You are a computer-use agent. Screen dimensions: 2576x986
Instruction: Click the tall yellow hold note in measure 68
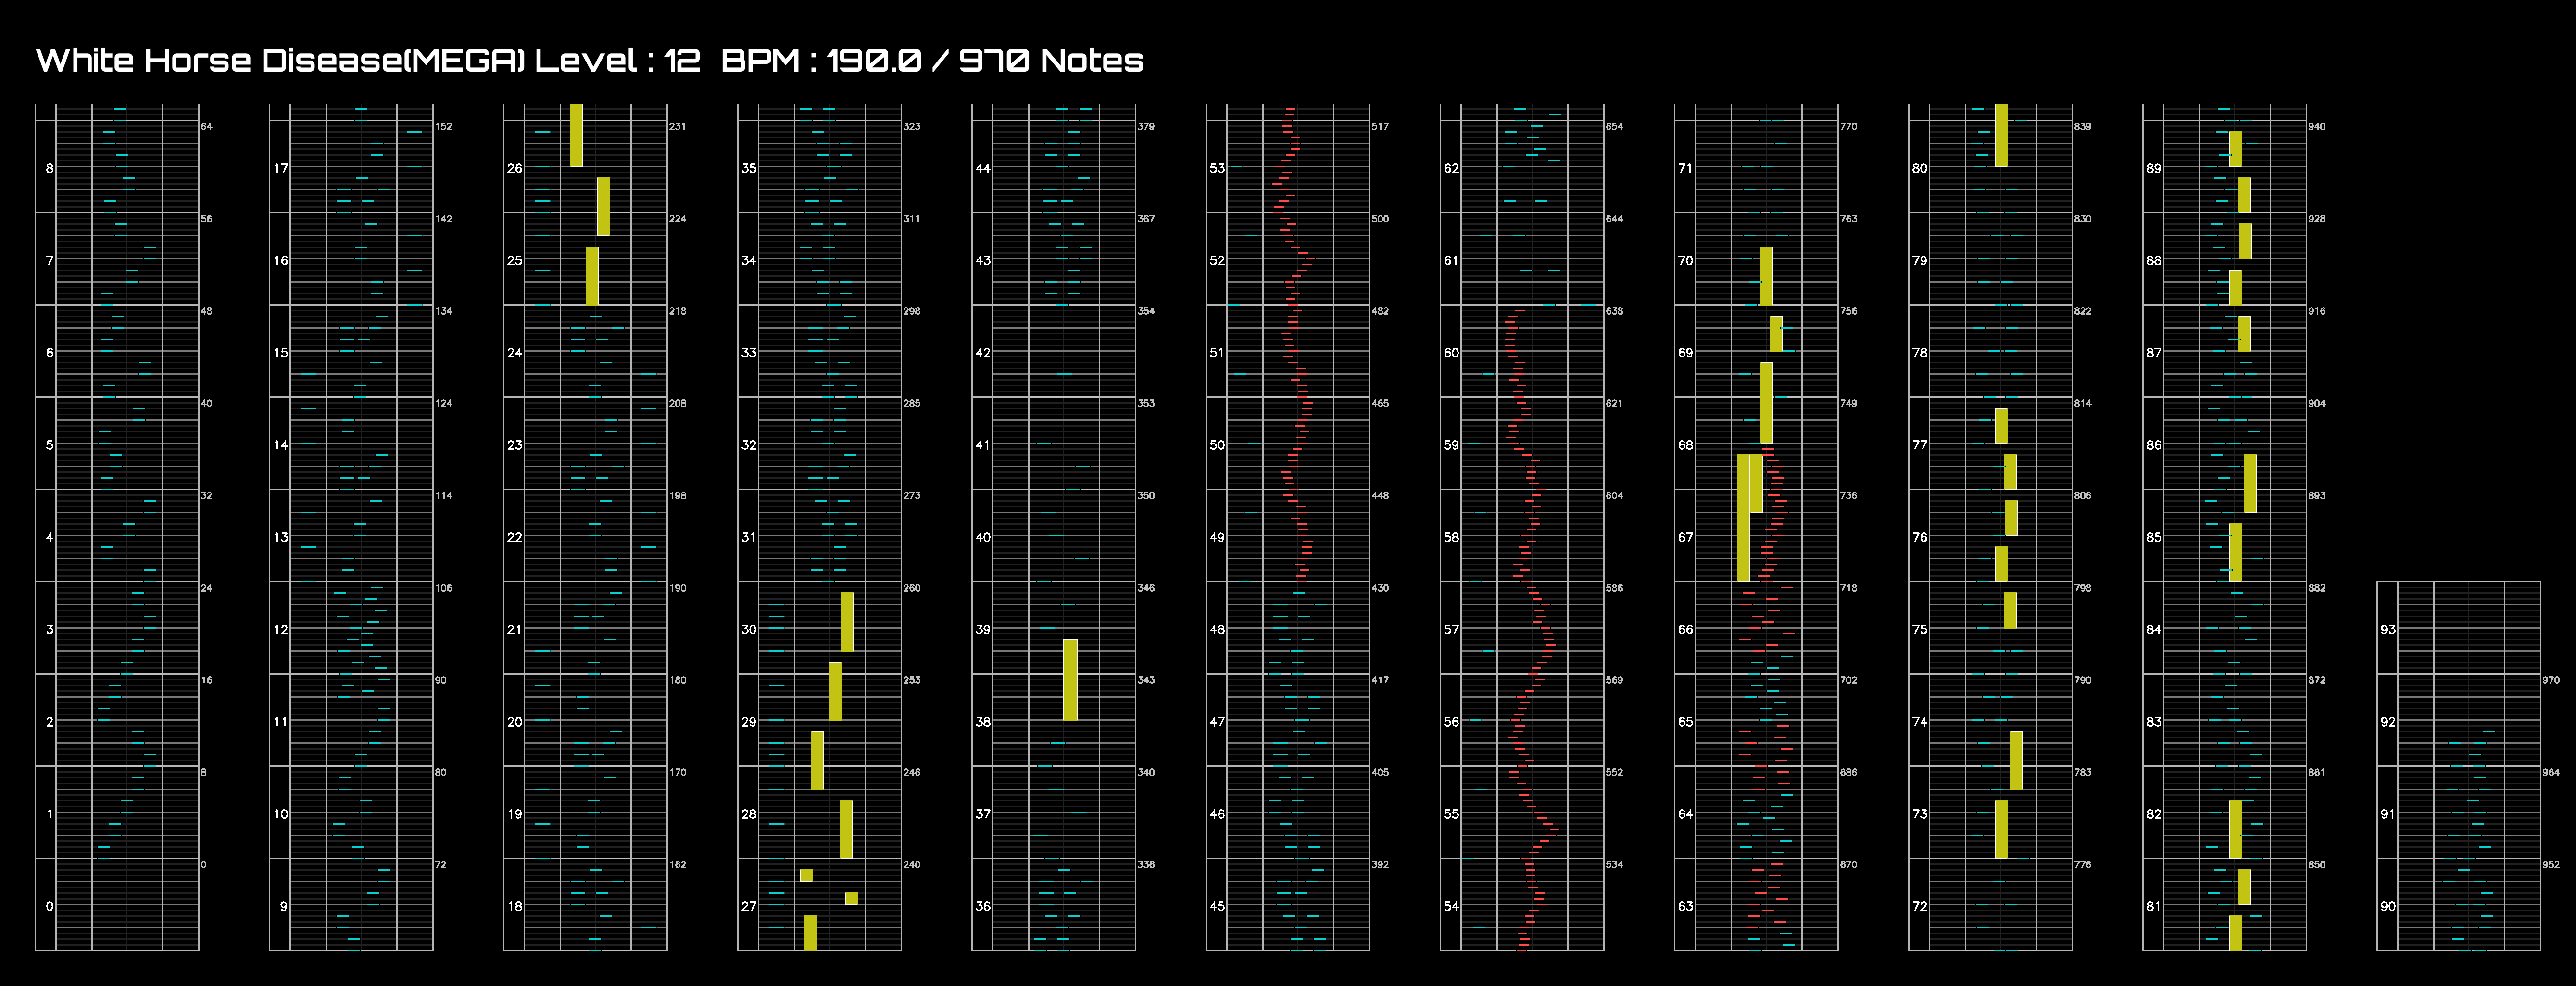pos(1767,403)
